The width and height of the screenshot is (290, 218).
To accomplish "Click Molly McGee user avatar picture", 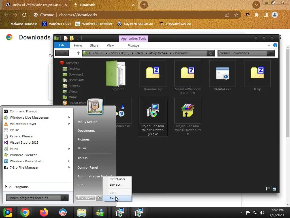I will tap(95, 106).
